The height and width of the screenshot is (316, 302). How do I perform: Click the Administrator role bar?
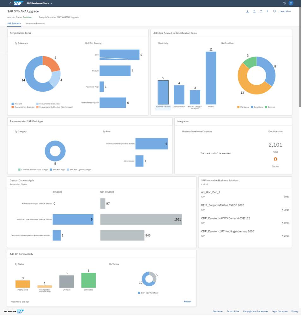[x=139, y=161]
